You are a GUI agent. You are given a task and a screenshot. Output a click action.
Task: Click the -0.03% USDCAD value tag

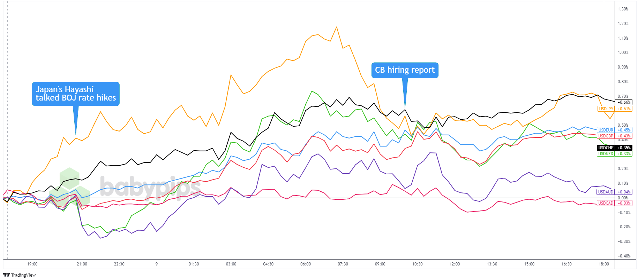[624, 203]
